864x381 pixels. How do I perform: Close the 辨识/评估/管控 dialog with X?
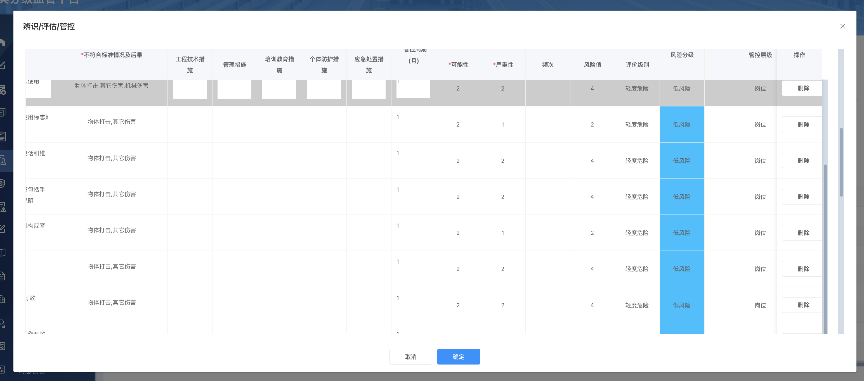[x=842, y=26]
